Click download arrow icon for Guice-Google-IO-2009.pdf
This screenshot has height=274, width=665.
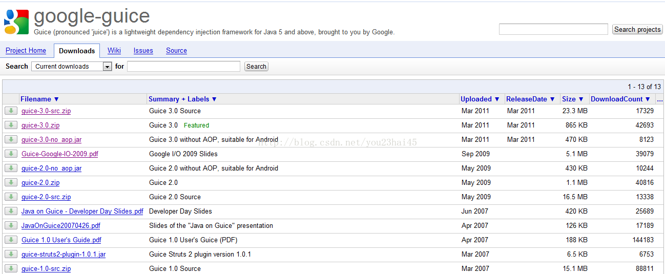[11, 154]
